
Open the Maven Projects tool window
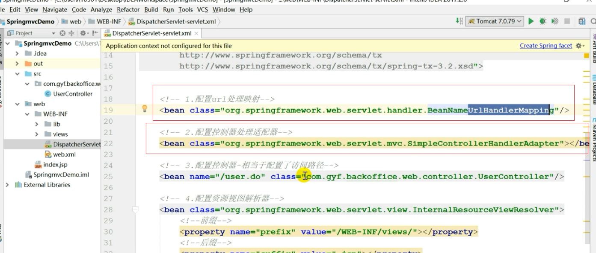pyautogui.click(x=594, y=140)
